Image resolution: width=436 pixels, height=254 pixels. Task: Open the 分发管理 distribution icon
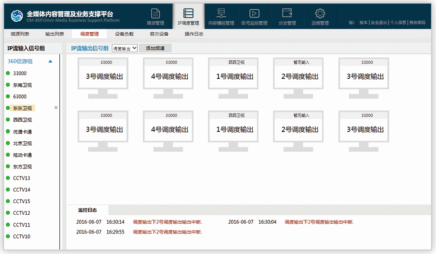[287, 13]
